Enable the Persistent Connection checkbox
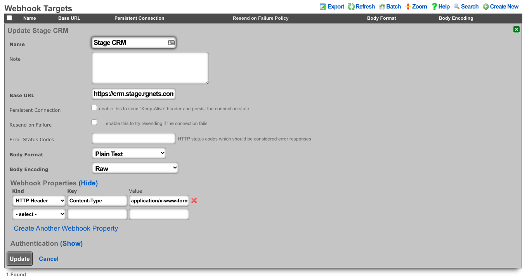 [94, 108]
